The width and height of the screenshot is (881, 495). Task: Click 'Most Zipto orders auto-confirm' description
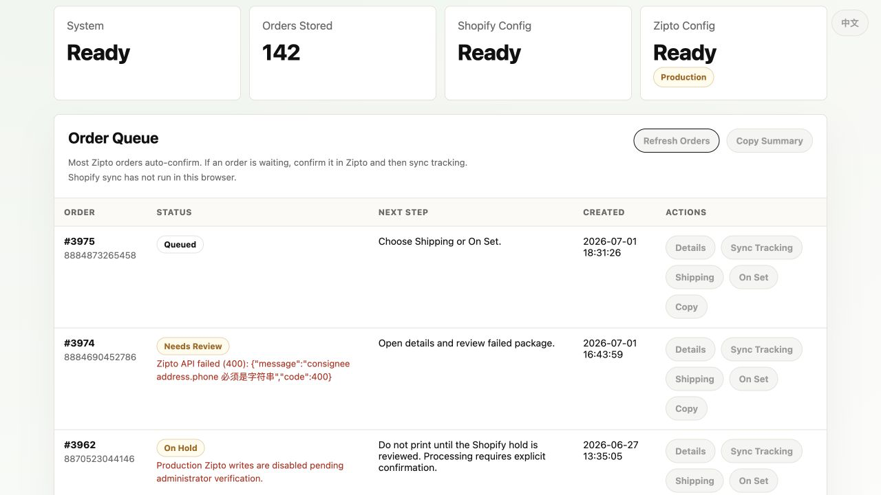[x=268, y=163]
